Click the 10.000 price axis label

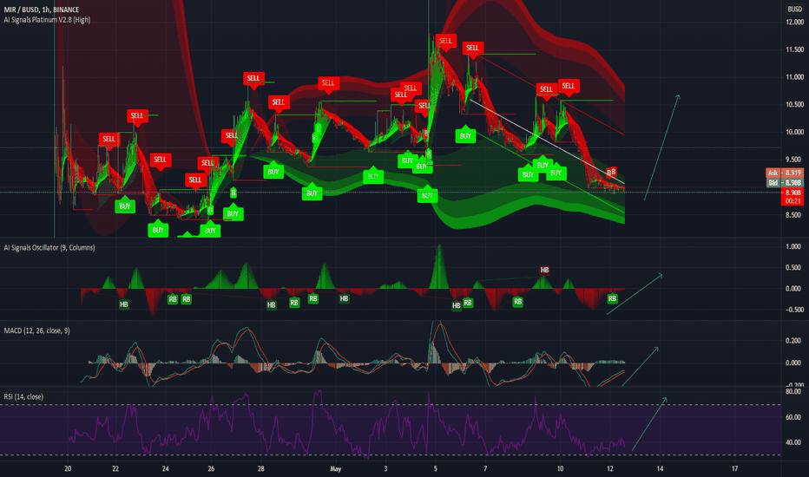click(x=794, y=132)
